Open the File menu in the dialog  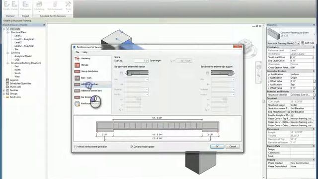(78, 52)
